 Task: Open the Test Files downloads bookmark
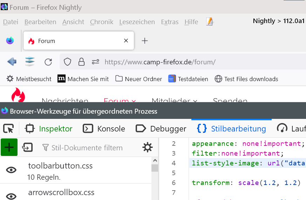pos(246,79)
